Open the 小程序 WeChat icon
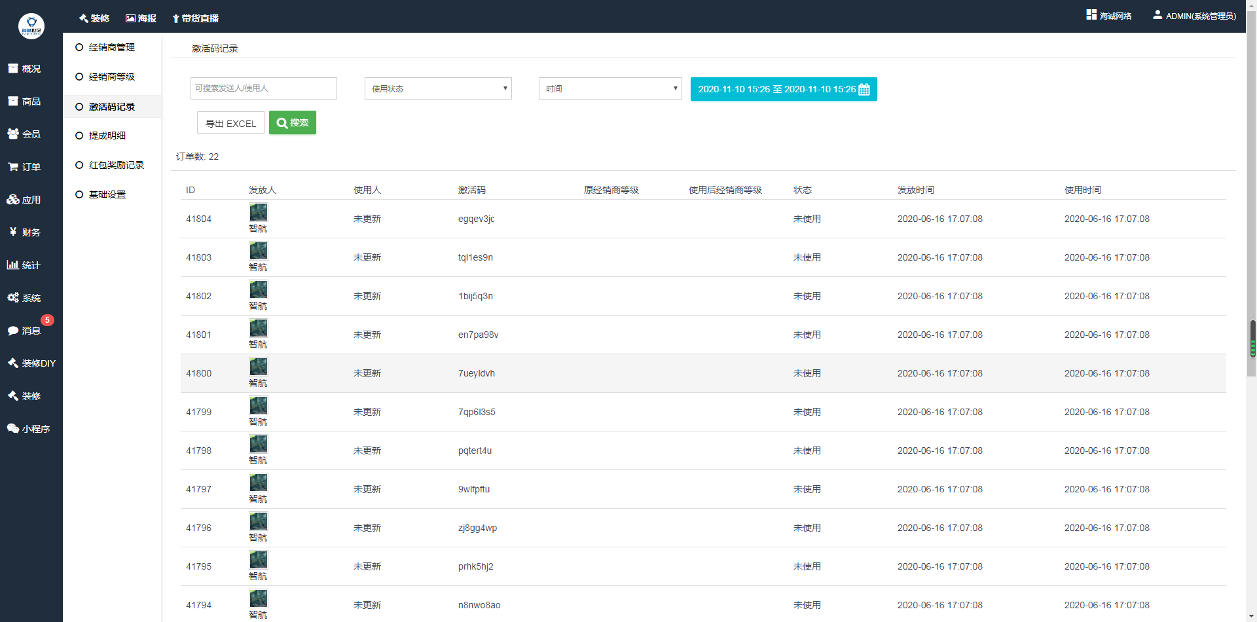Screen dimensions: 1257x622 pos(13,428)
